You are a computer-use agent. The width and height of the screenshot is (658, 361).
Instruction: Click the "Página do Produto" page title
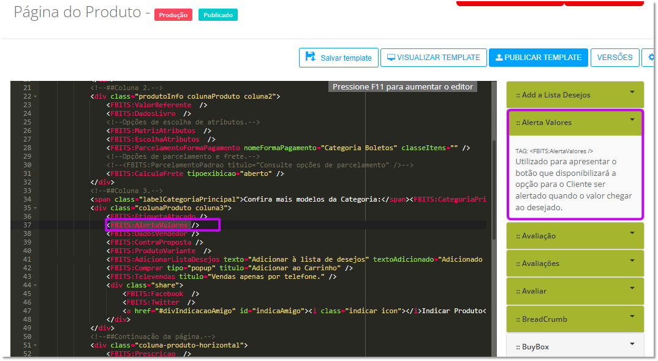78,12
